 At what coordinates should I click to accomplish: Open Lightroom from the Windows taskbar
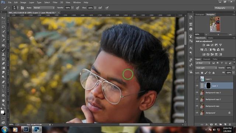tap(26, 130)
